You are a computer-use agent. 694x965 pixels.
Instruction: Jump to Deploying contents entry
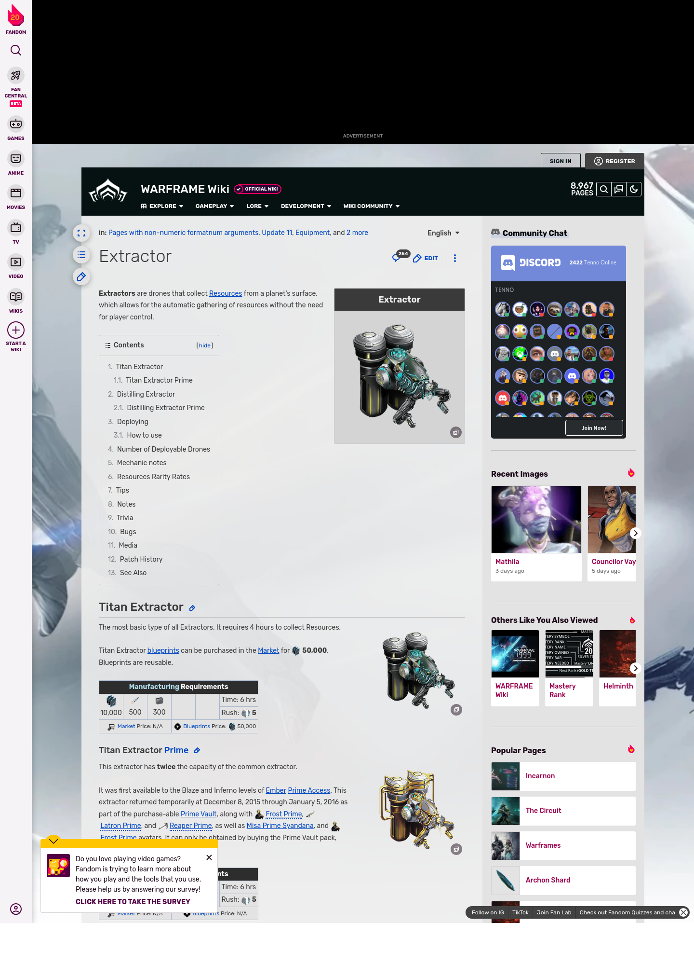[x=133, y=422]
